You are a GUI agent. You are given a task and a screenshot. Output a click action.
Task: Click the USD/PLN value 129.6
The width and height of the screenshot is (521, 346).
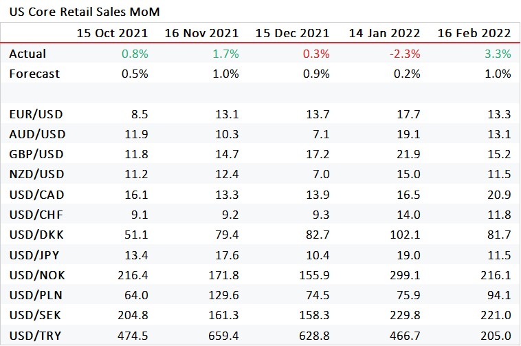coord(223,295)
